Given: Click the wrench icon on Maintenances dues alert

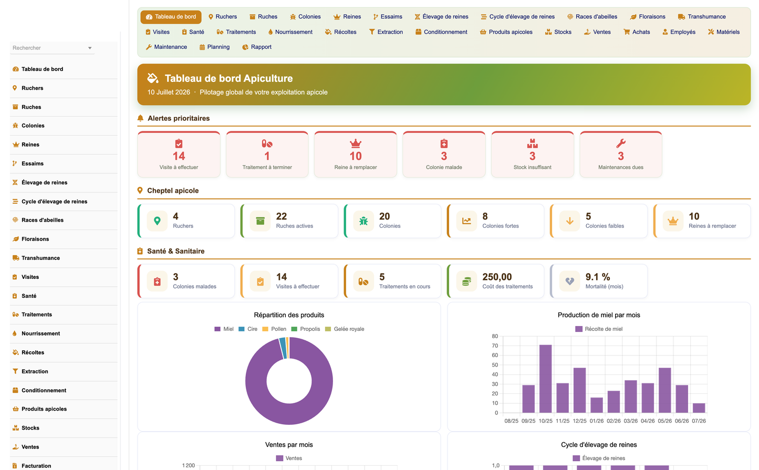Looking at the screenshot, I should pos(621,143).
